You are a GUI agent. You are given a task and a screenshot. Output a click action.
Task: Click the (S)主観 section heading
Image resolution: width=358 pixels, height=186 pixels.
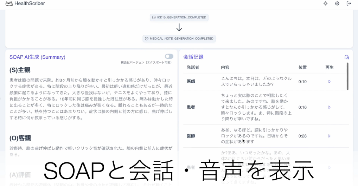(x=20, y=70)
